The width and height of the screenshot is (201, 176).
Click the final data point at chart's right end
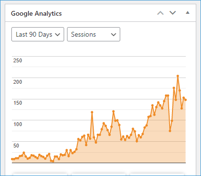pos(185,100)
